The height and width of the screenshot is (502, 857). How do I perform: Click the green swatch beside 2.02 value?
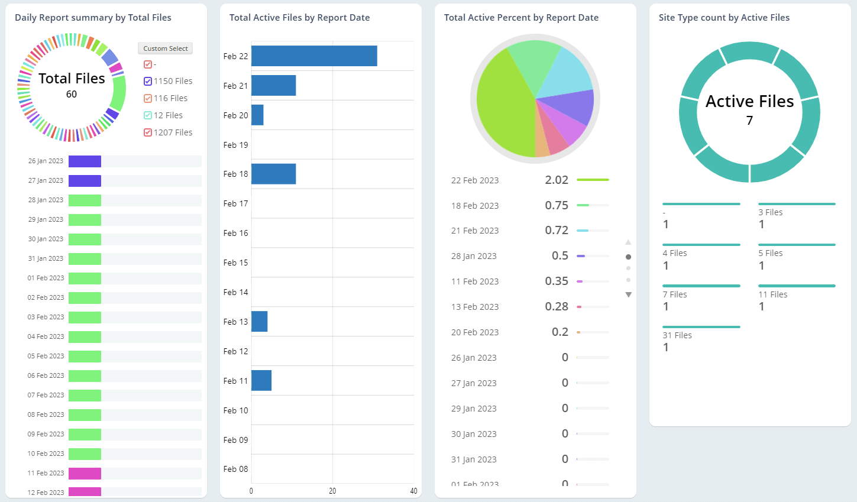click(594, 180)
